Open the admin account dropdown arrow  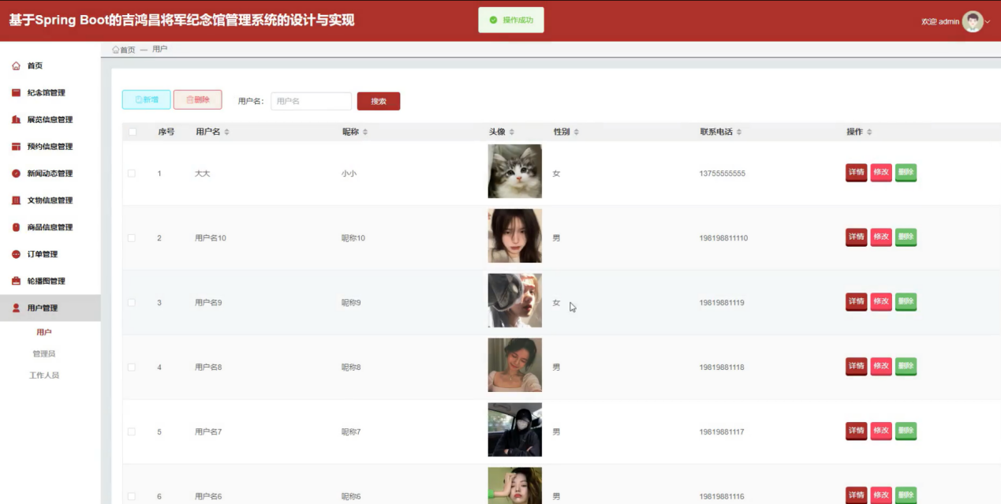[x=988, y=22]
